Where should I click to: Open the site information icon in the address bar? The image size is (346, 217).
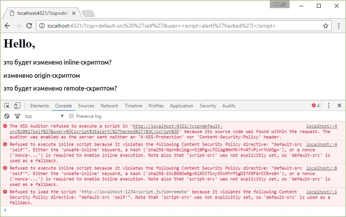point(42,26)
